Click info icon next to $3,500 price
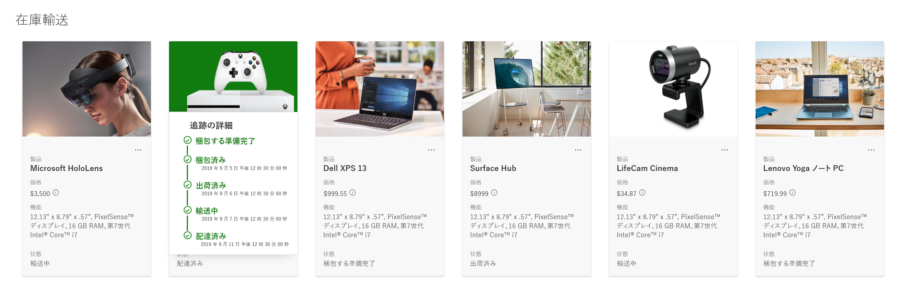This screenshot has width=900, height=284. pos(56,193)
